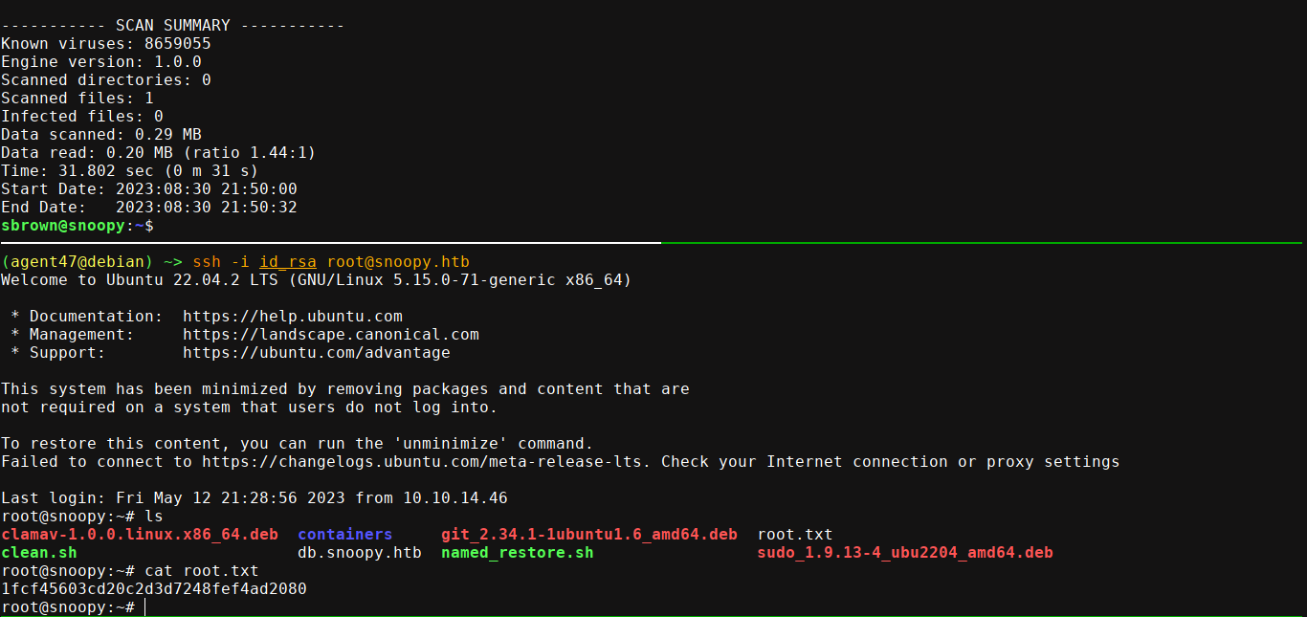Follow the ubuntu.com/advantage support link
Viewport: 1307px width, 617px height.
[316, 353]
